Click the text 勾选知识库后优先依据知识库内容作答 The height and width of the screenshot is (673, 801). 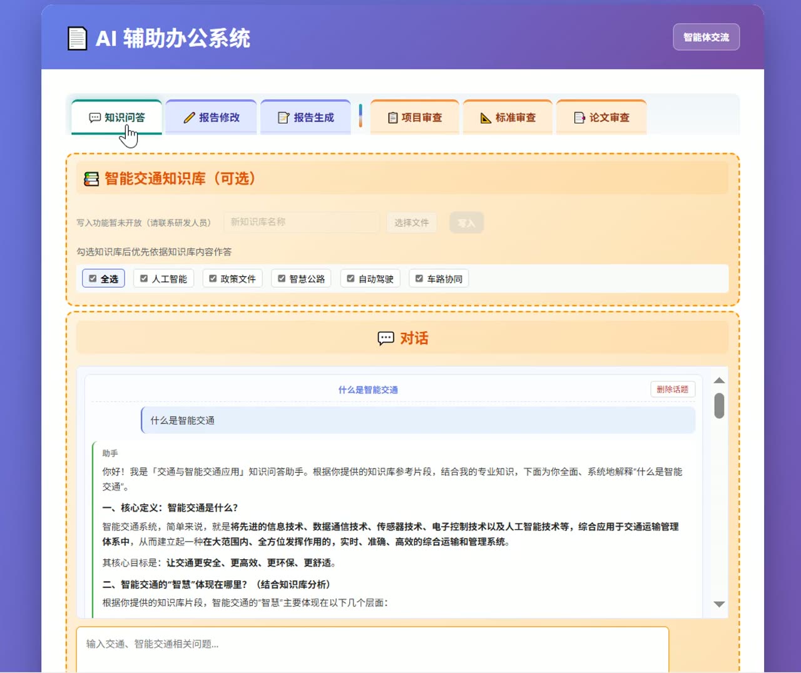coord(154,252)
